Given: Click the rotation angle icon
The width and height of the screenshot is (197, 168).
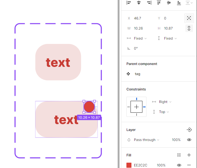Looking at the screenshot, I should 129,48.
